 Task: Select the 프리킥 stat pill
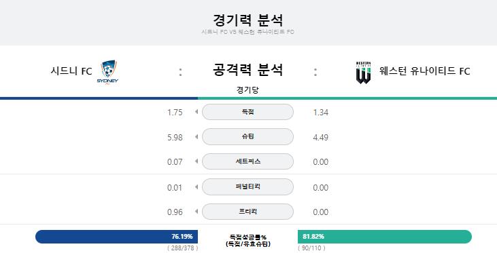(247, 212)
